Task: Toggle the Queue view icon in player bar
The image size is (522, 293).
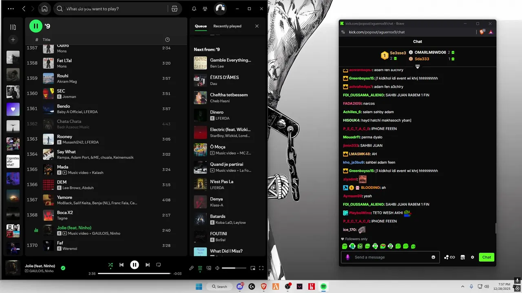Action: (x=200, y=268)
